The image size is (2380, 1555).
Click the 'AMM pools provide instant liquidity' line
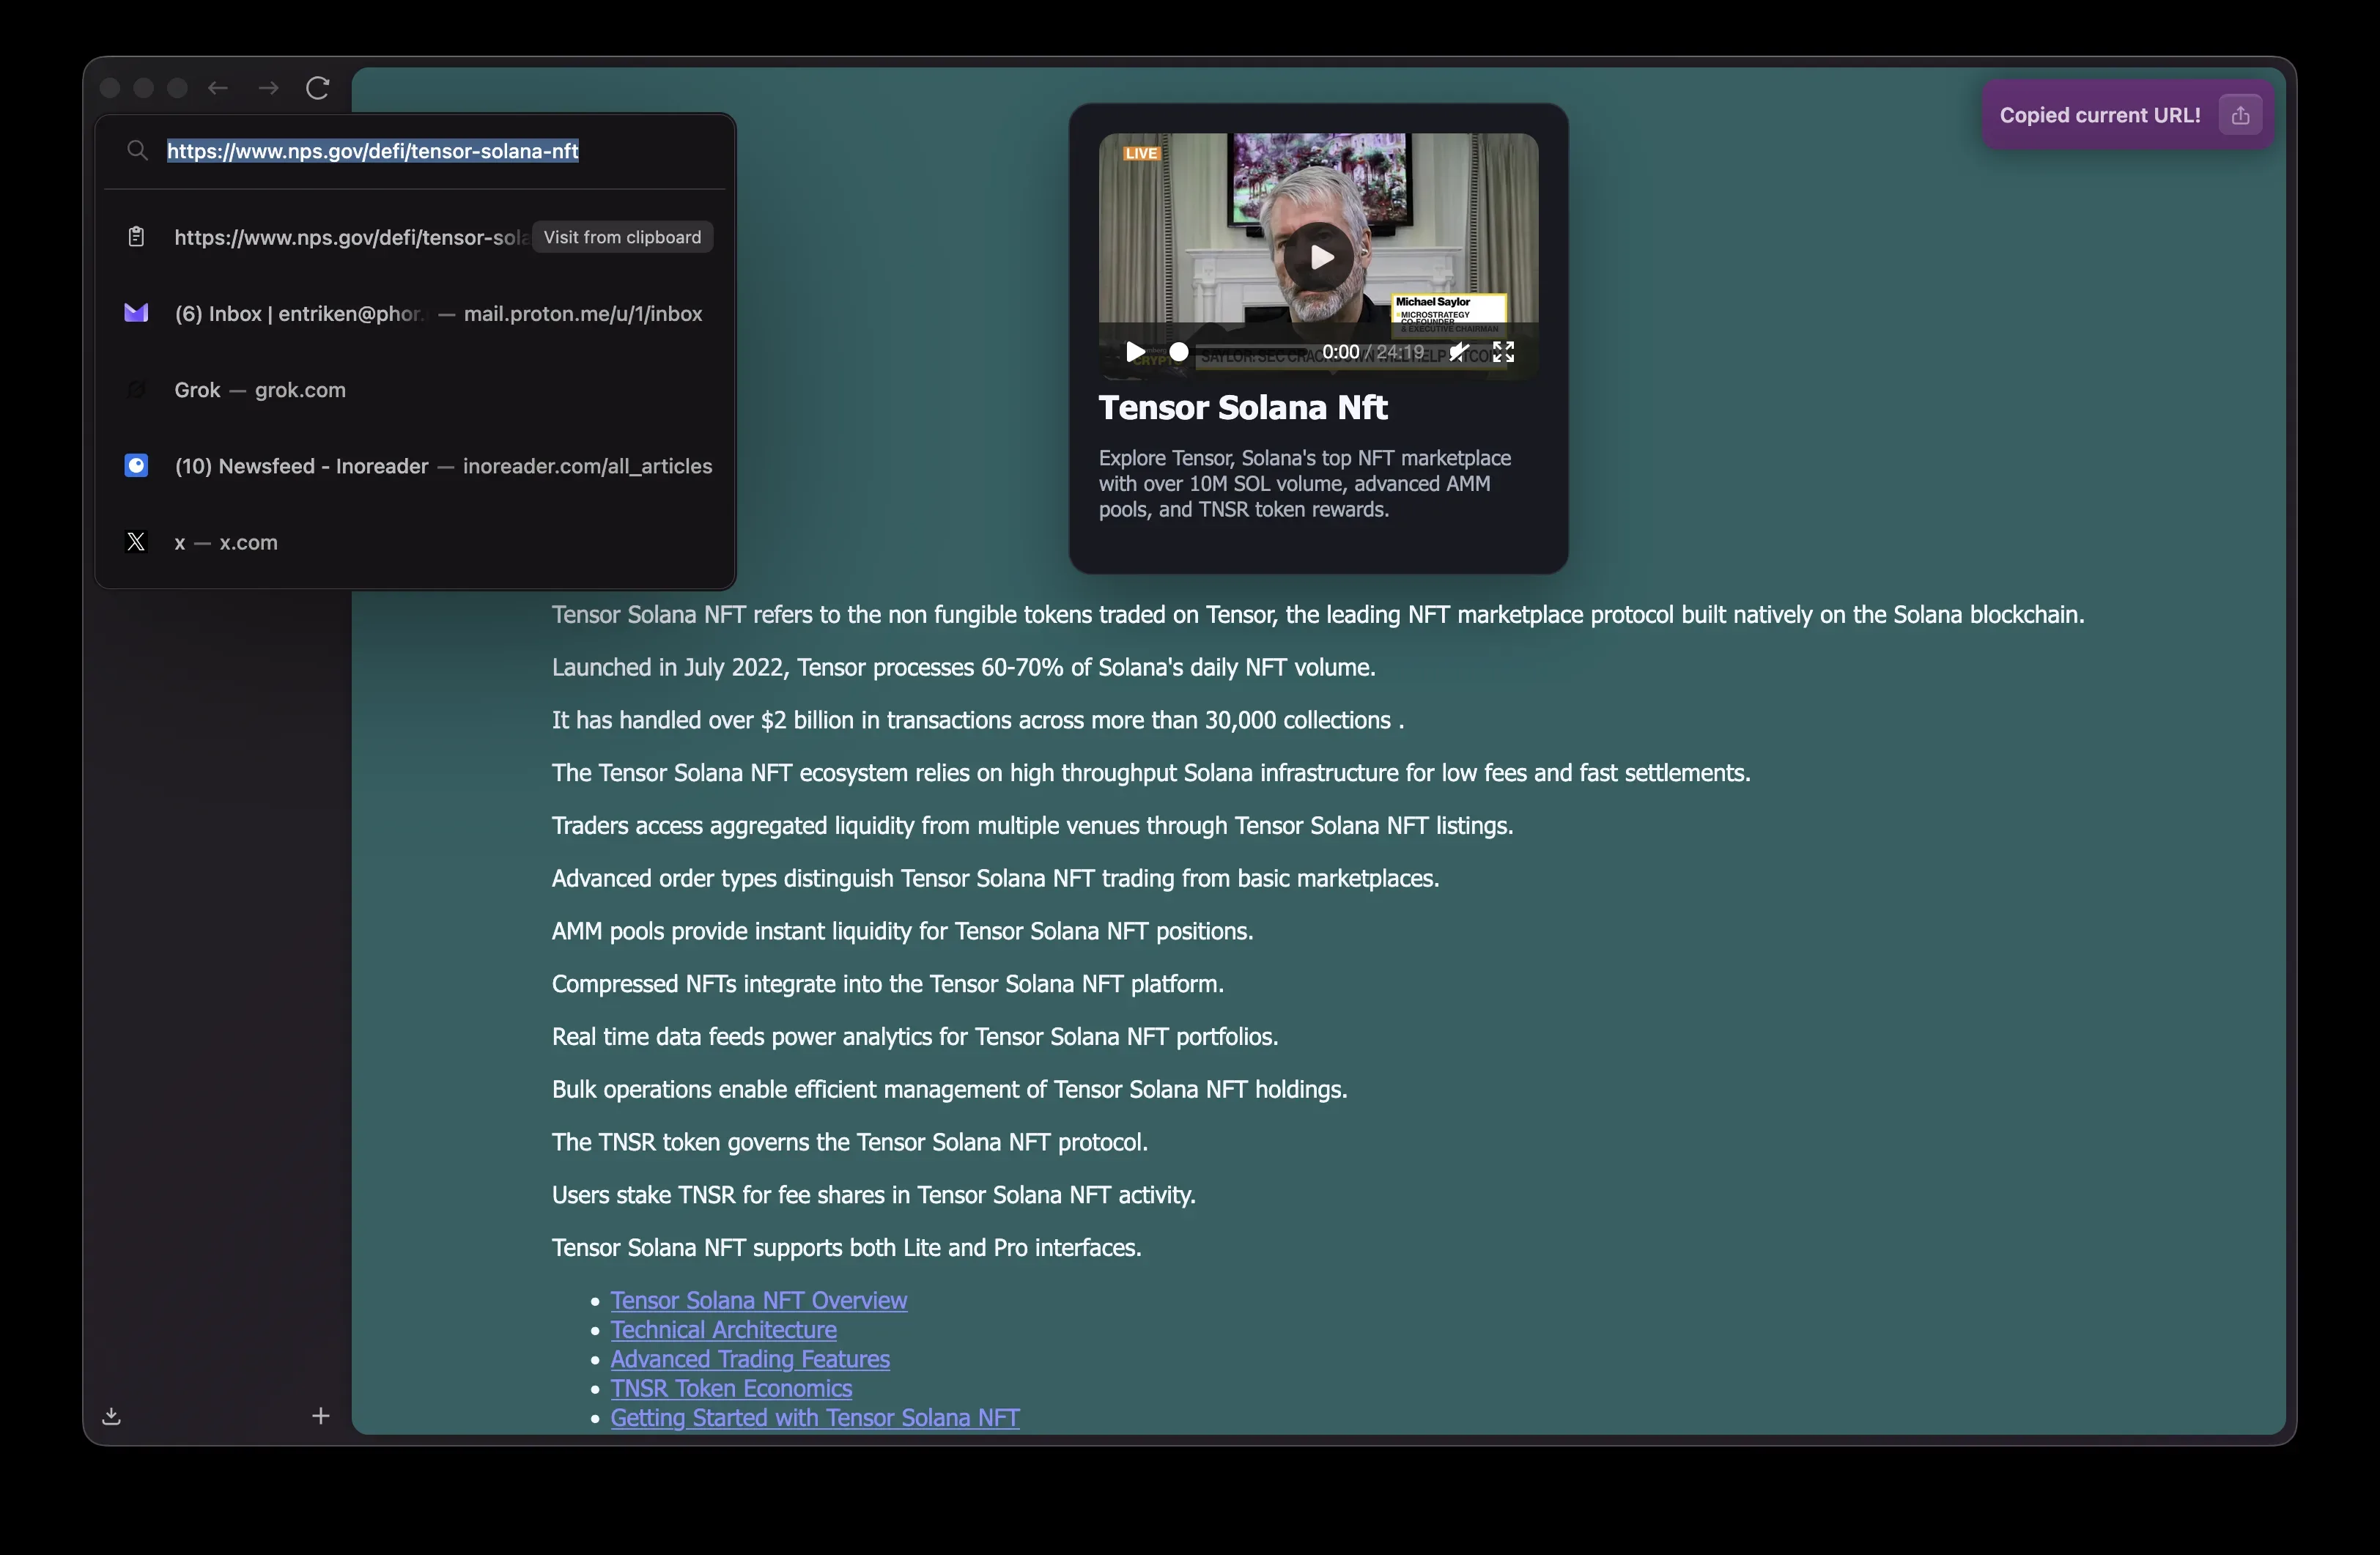click(902, 931)
